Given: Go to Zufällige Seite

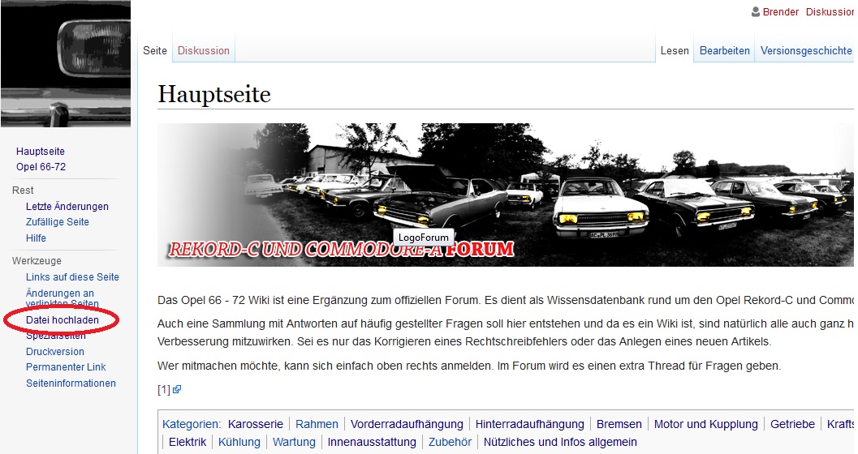Looking at the screenshot, I should 58,222.
